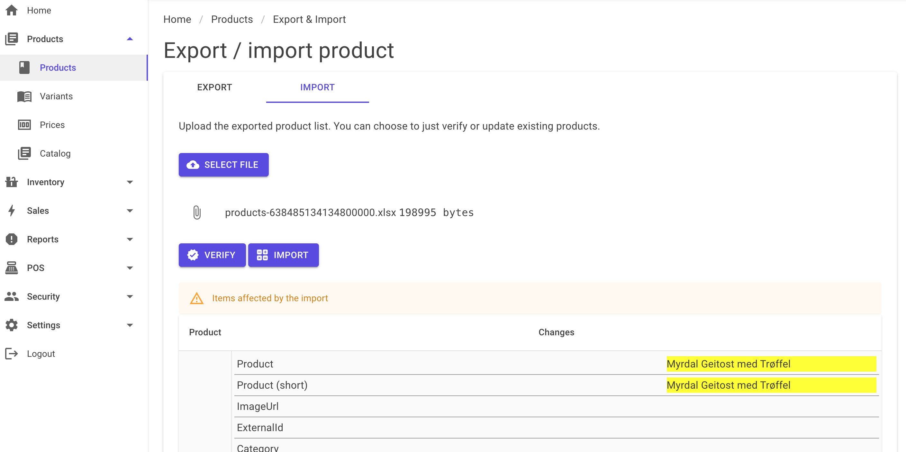The width and height of the screenshot is (906, 452).
Task: Click the ExternalId row label
Action: [x=260, y=427]
